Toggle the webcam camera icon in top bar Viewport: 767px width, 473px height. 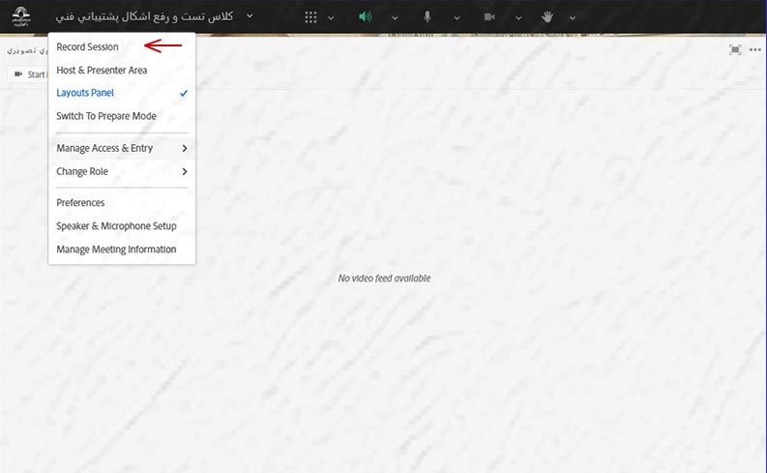coord(489,16)
